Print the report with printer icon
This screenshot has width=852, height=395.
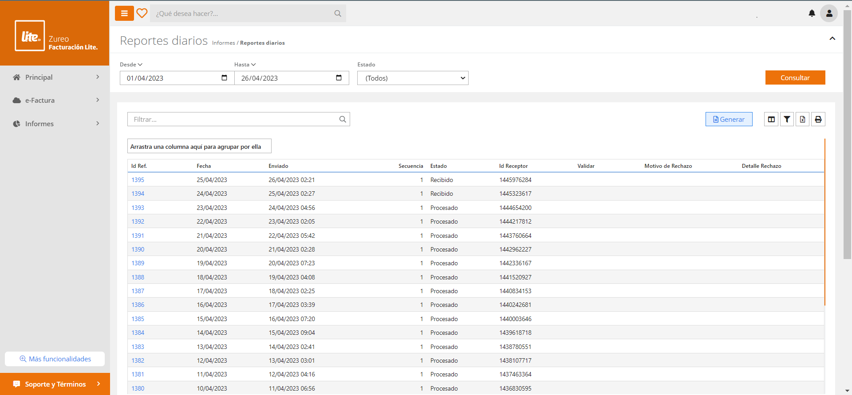pos(818,119)
